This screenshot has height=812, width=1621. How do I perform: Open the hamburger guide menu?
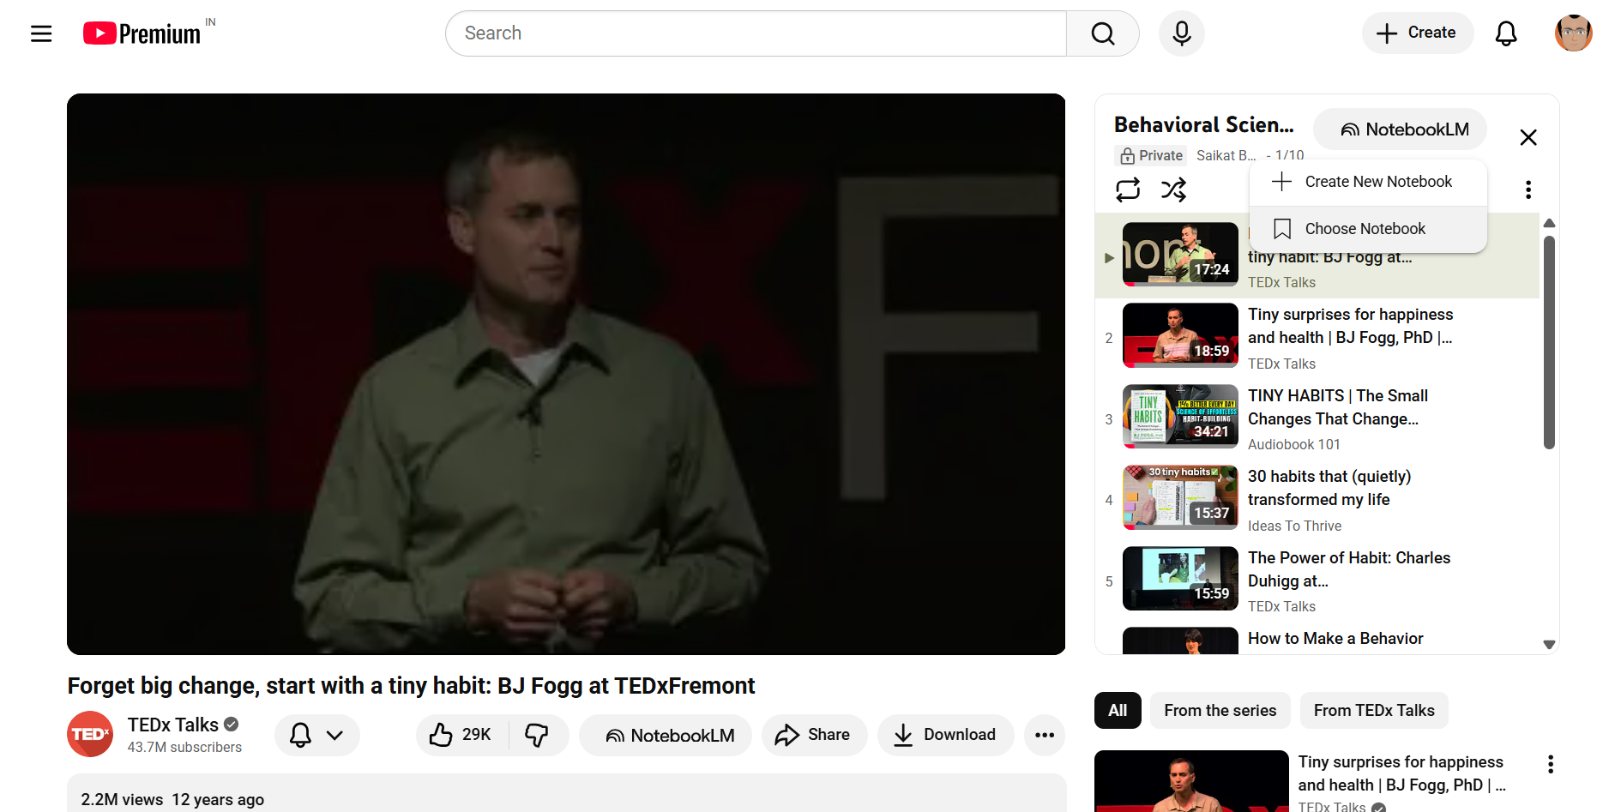tap(41, 33)
